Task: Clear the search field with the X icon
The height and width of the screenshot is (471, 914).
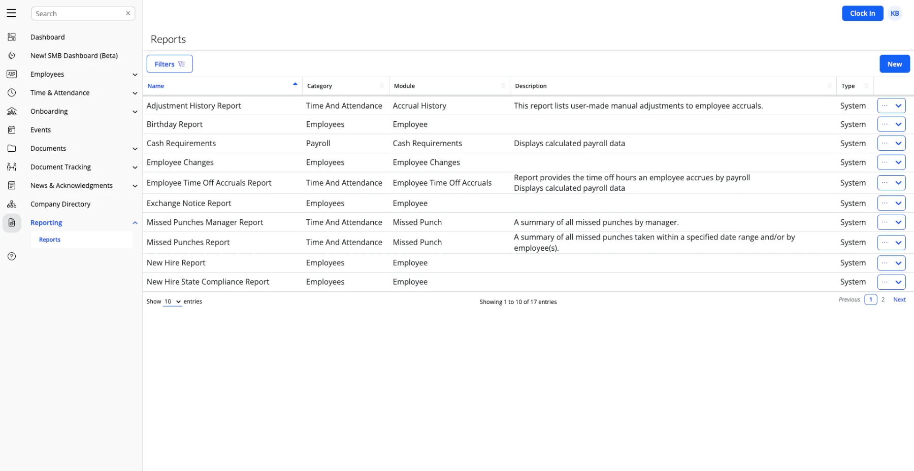Action: pyautogui.click(x=128, y=13)
